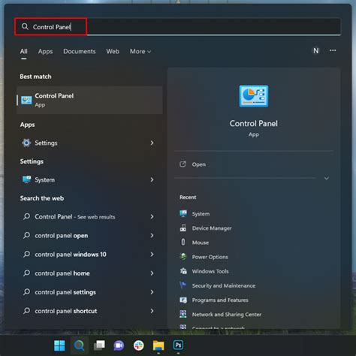Click the Windows Tools icon
356x356 pixels.
(x=183, y=271)
